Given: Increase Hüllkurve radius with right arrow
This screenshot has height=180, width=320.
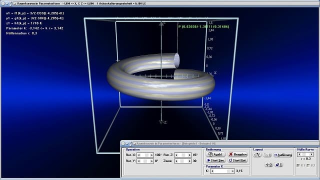Looking at the screenshot, I should pyautogui.click(x=311, y=154).
